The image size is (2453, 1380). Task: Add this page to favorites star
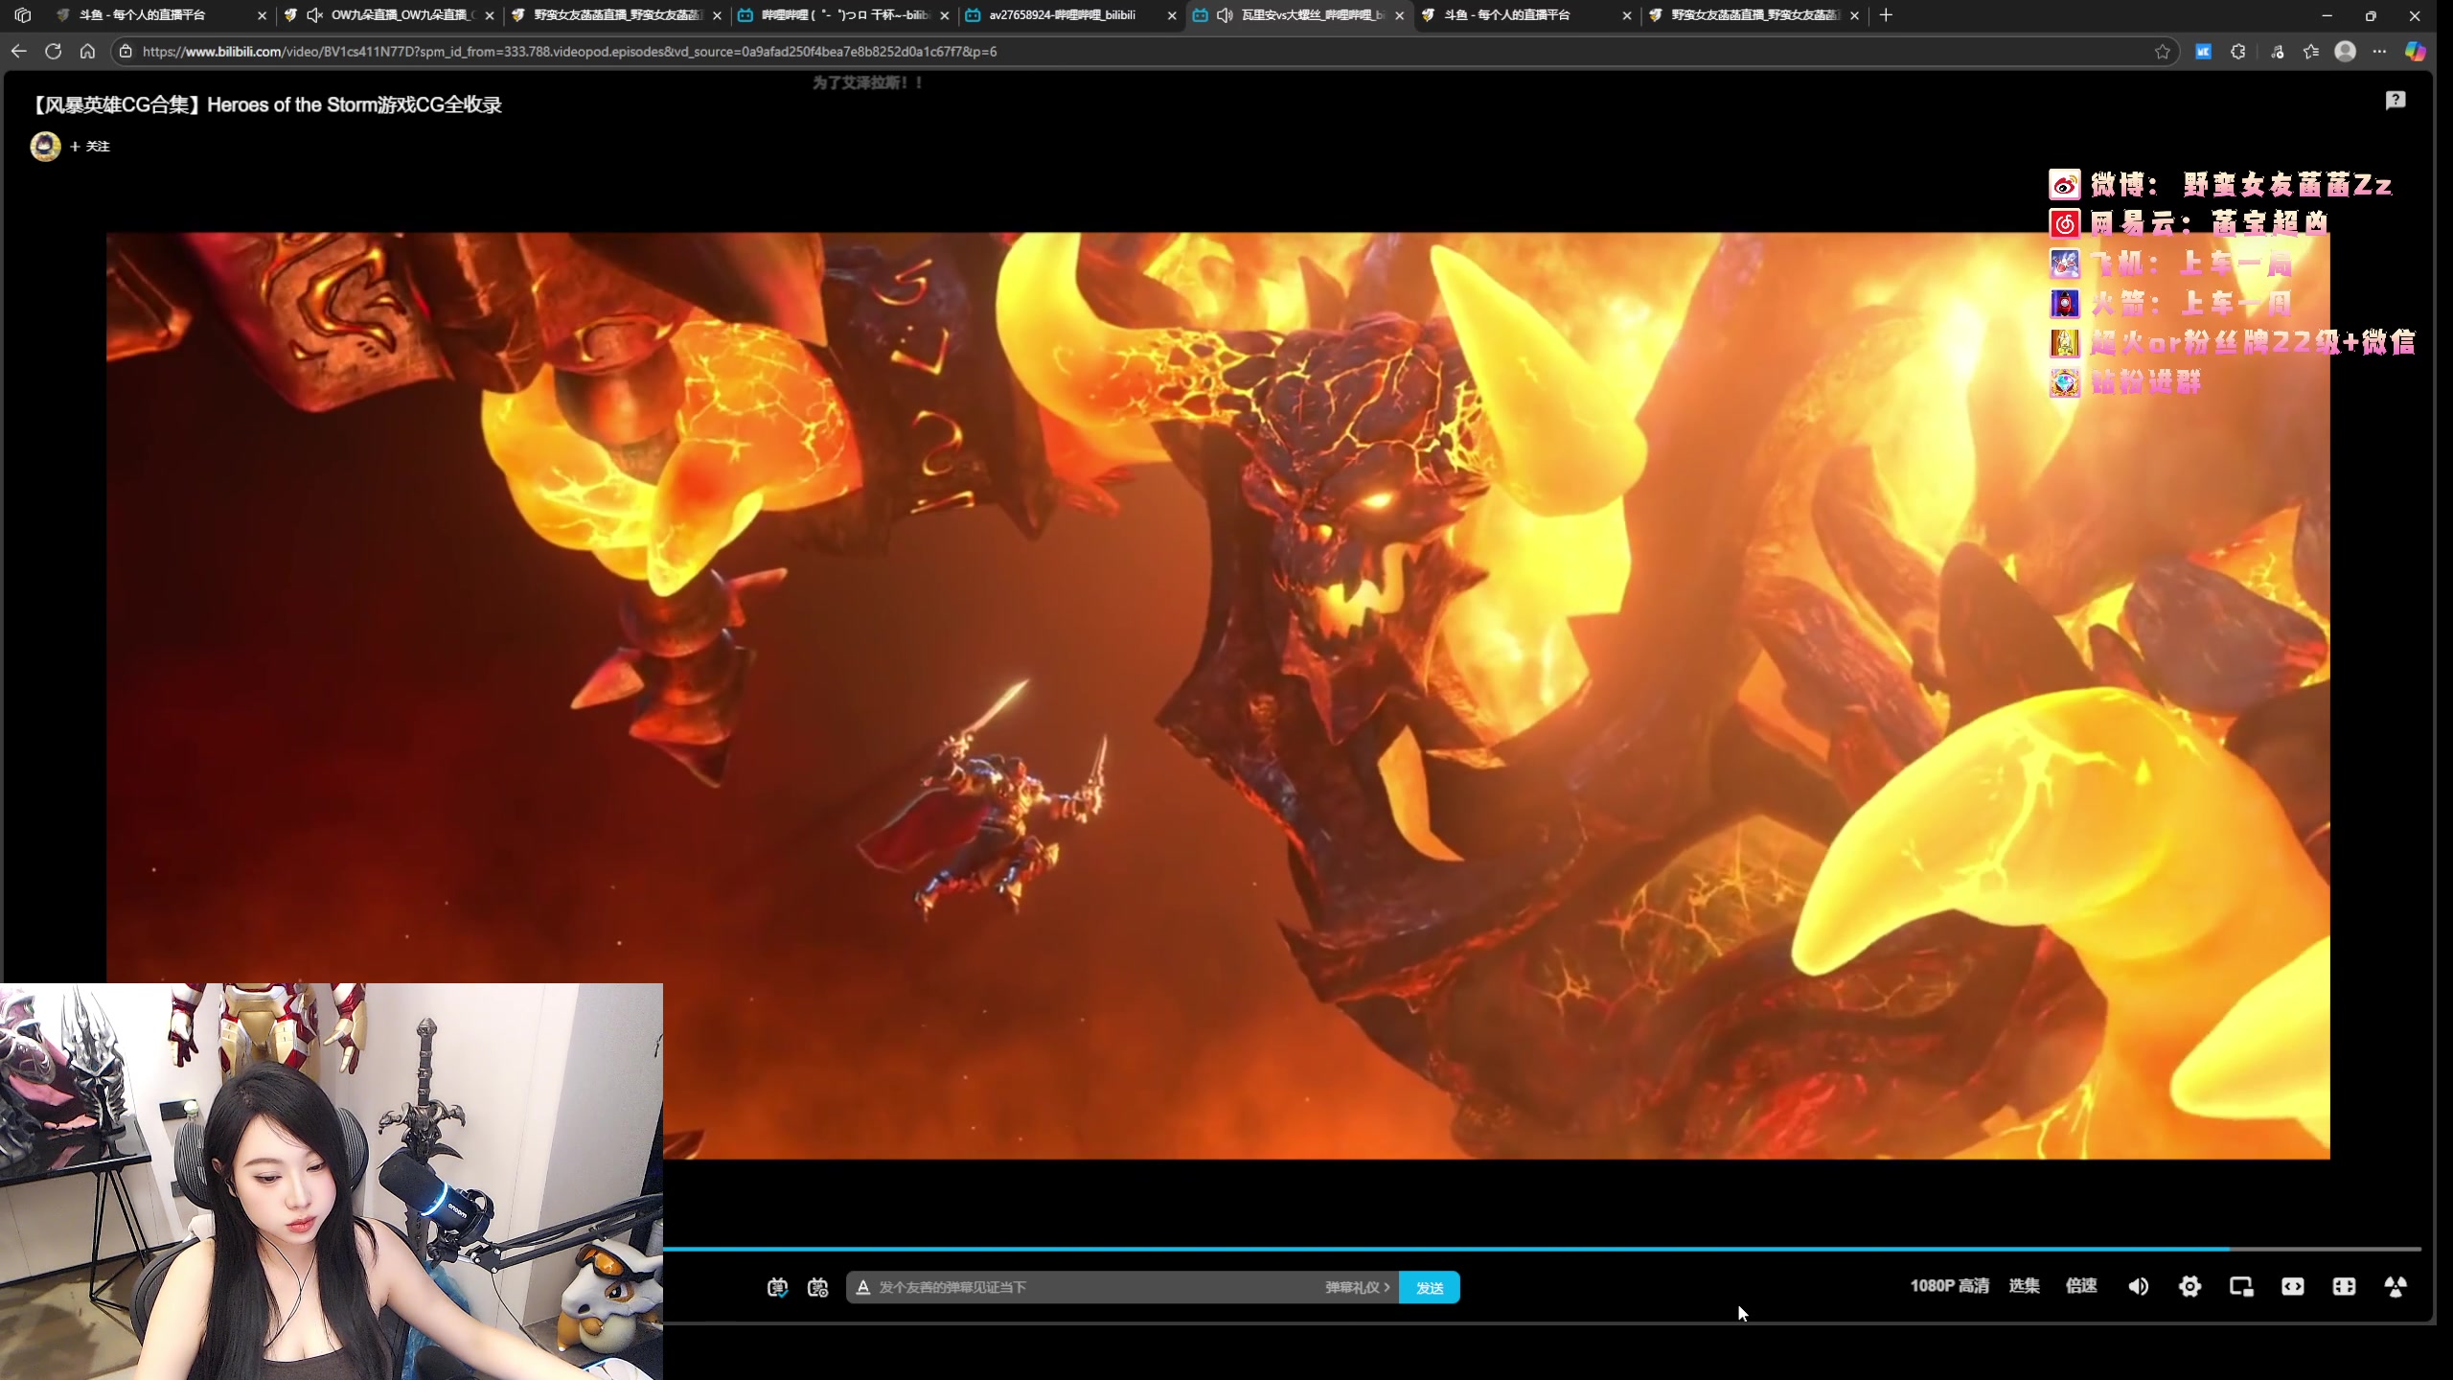click(2163, 52)
